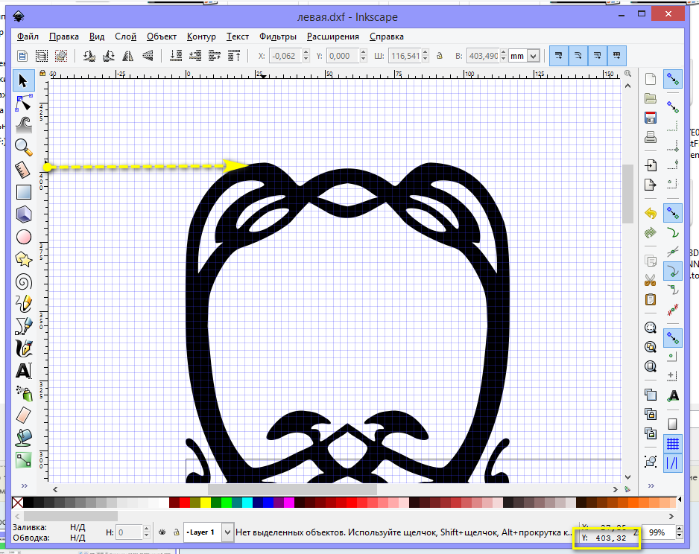The width and height of the screenshot is (699, 554).
Task: Select the Bezier pen tool
Action: point(23,326)
